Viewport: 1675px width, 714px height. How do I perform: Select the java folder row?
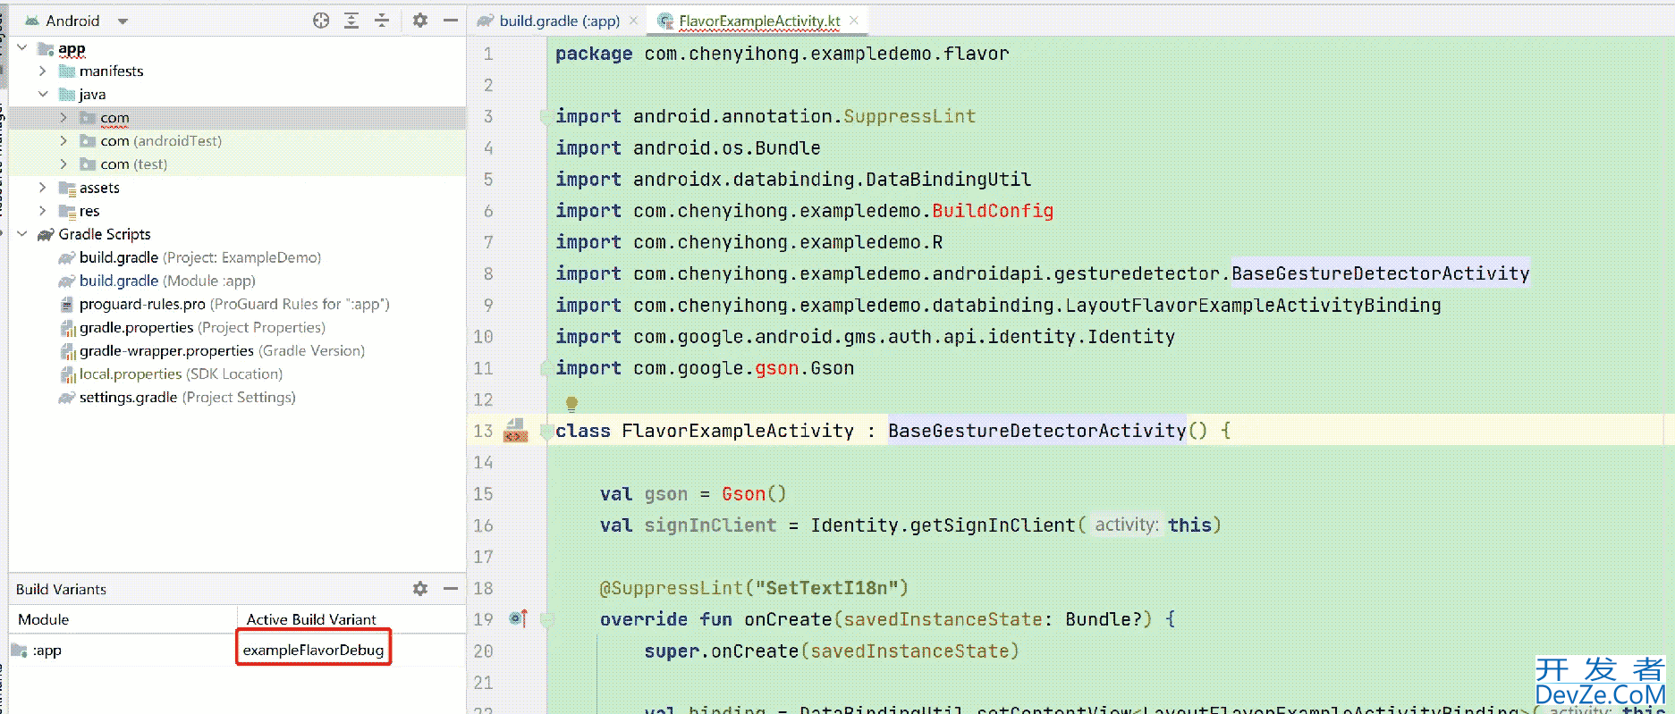(x=237, y=94)
